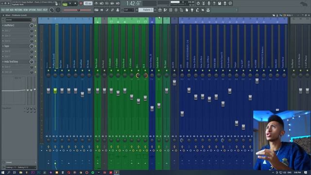Click the tempo display field

pos(88,3)
